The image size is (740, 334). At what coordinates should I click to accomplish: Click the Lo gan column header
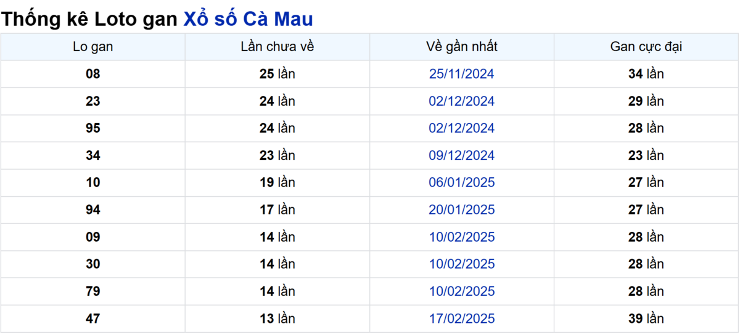coord(93,47)
